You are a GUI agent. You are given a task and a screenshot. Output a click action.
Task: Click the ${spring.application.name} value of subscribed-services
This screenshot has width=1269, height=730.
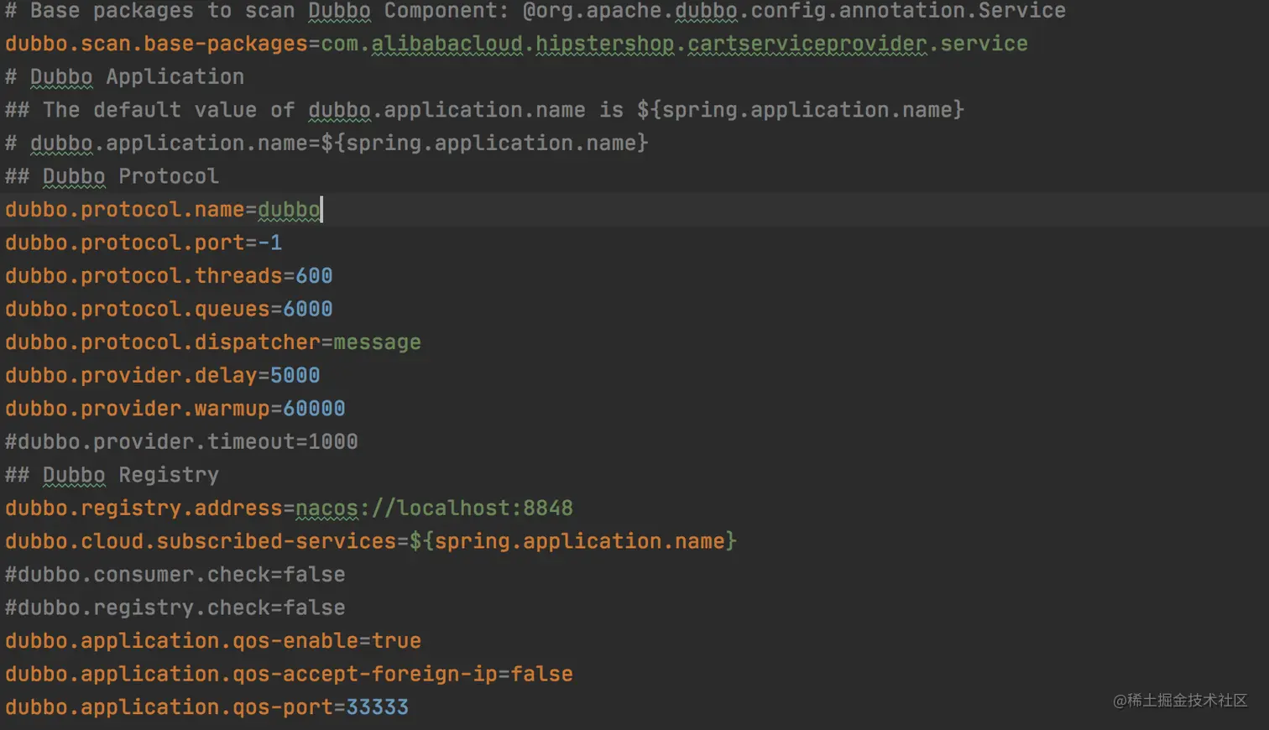tap(573, 541)
